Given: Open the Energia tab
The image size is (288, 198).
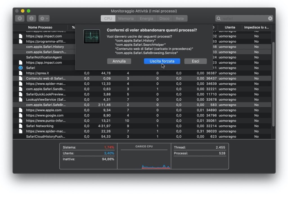Looking at the screenshot, I should (146, 18).
